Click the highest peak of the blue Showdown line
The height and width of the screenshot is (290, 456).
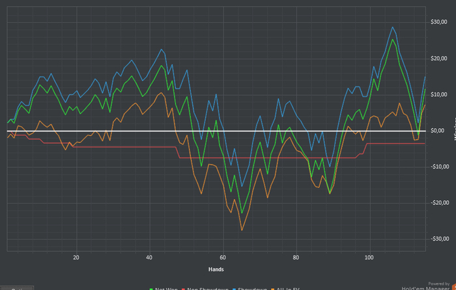(392, 27)
